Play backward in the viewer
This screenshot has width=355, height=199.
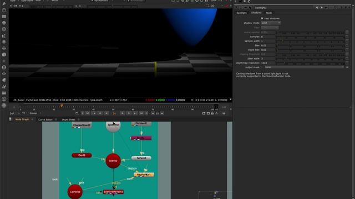coord(106,113)
